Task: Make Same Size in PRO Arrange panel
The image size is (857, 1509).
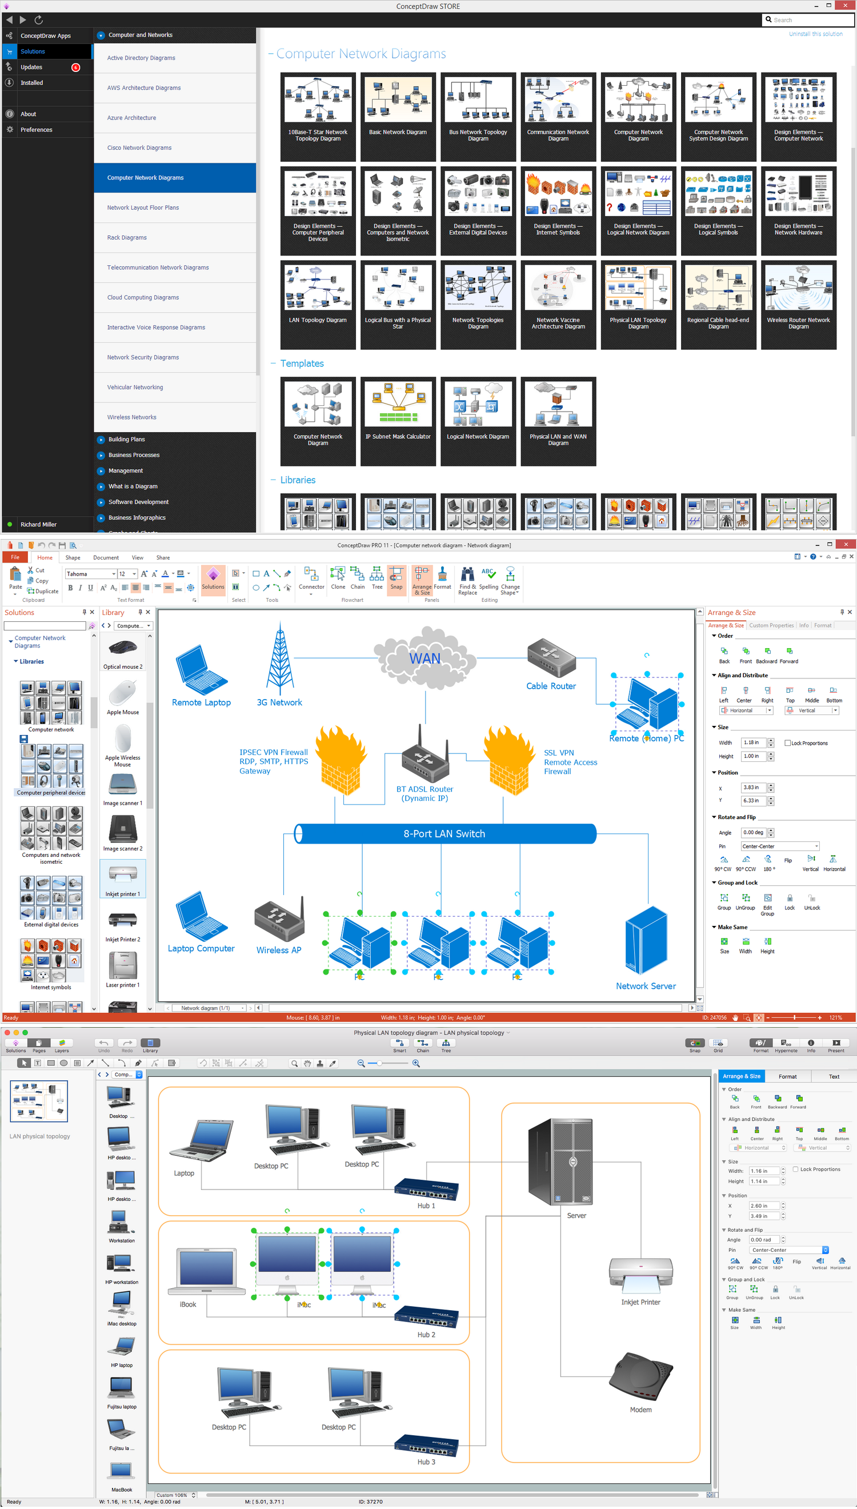Action: click(724, 945)
